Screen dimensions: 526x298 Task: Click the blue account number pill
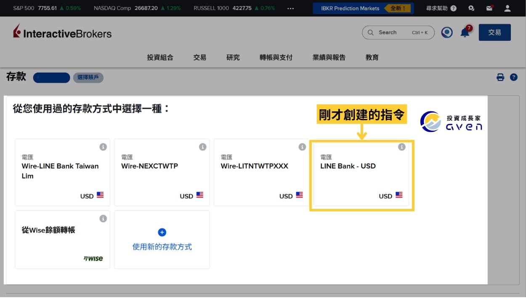51,77
